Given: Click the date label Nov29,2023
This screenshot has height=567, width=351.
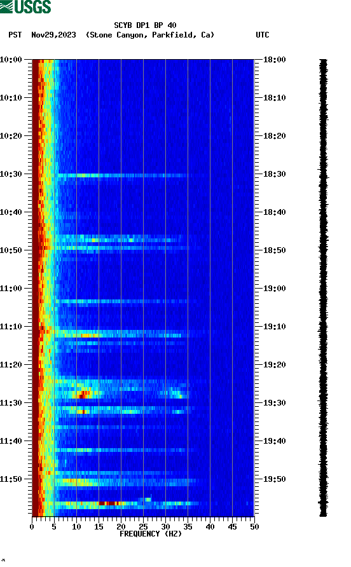Looking at the screenshot, I should 53,35.
